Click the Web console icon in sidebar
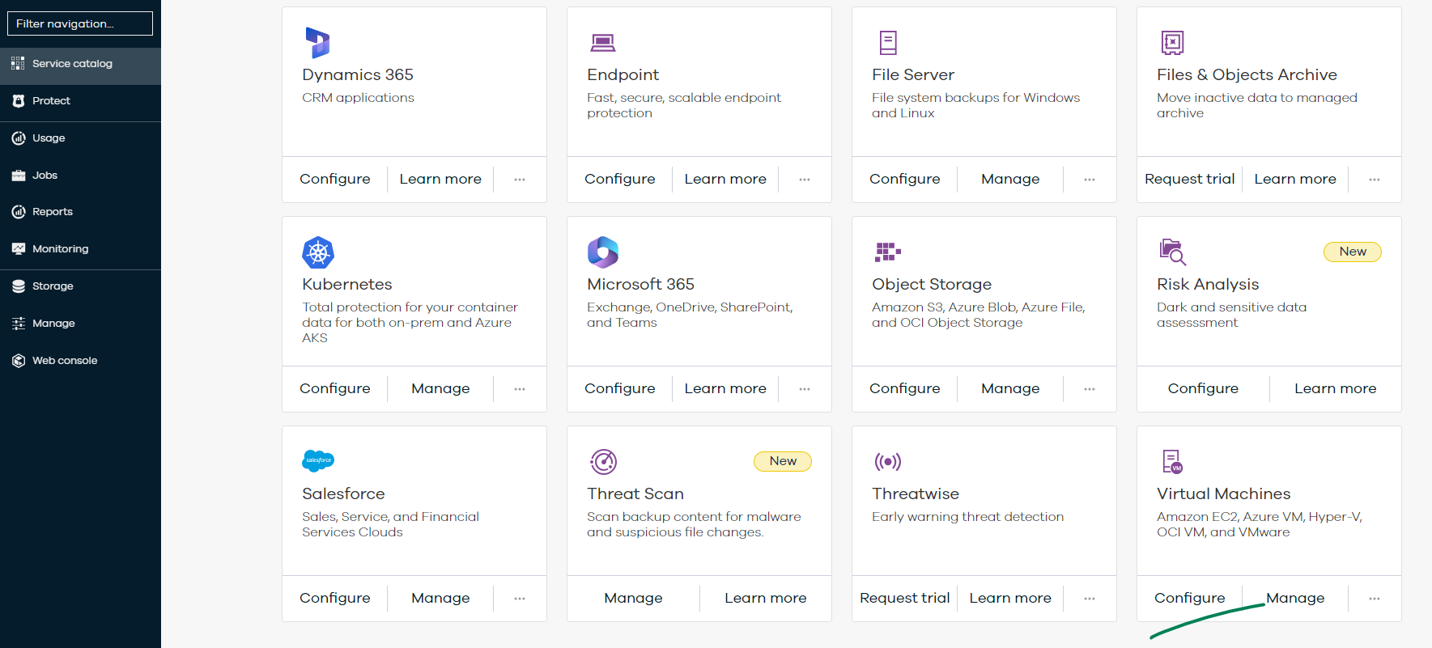 tap(19, 361)
